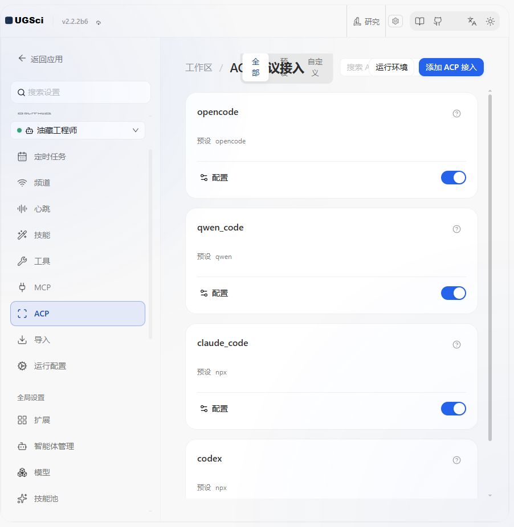Click version label v2.2.2b6
This screenshot has height=527, width=514.
[x=75, y=22]
